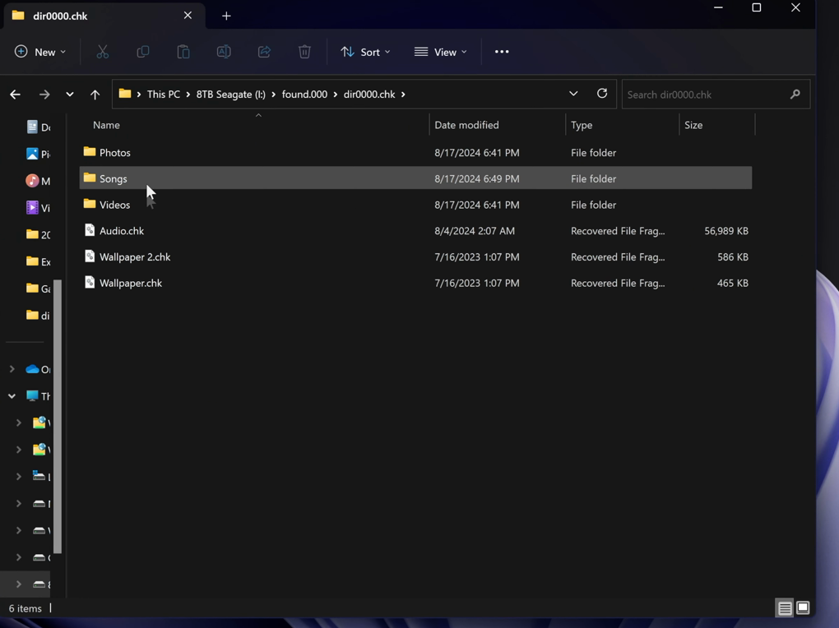Open a new tab with plus button
Image resolution: width=839 pixels, height=628 pixels.
[x=226, y=16]
